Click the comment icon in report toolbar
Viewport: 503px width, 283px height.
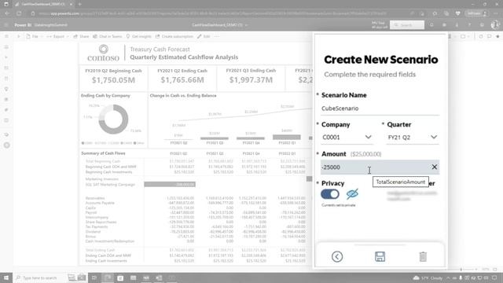(489, 37)
